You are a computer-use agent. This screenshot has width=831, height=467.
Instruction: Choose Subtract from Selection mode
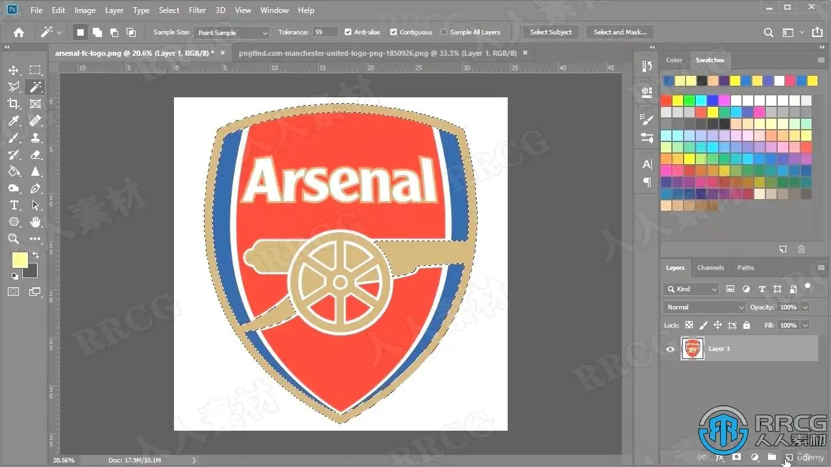click(114, 32)
